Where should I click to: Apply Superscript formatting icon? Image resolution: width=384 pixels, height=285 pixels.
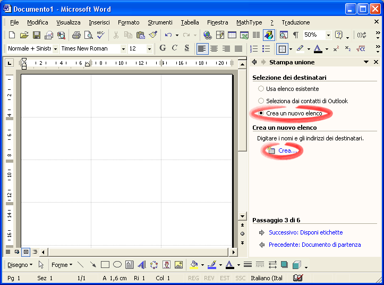(336, 49)
